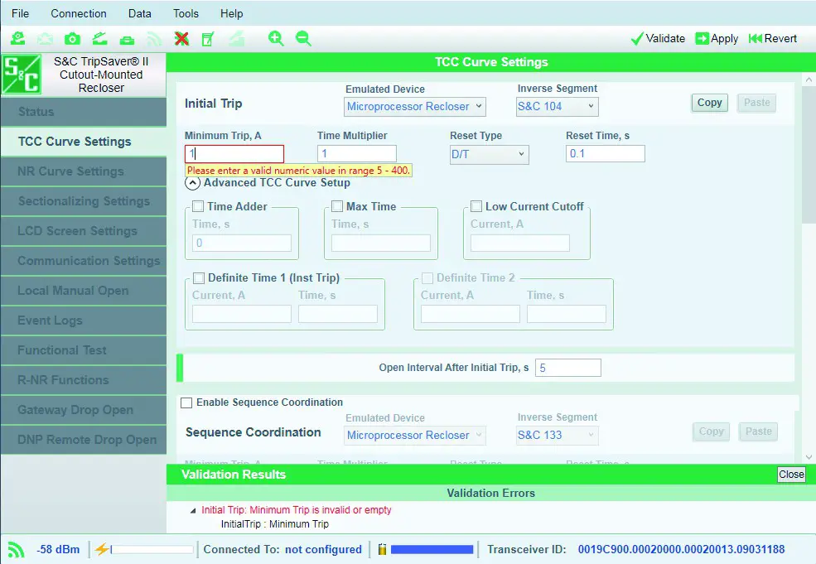Screen dimensions: 816x564
Task: Click the Revert button in toolbar
Action: [x=773, y=38]
